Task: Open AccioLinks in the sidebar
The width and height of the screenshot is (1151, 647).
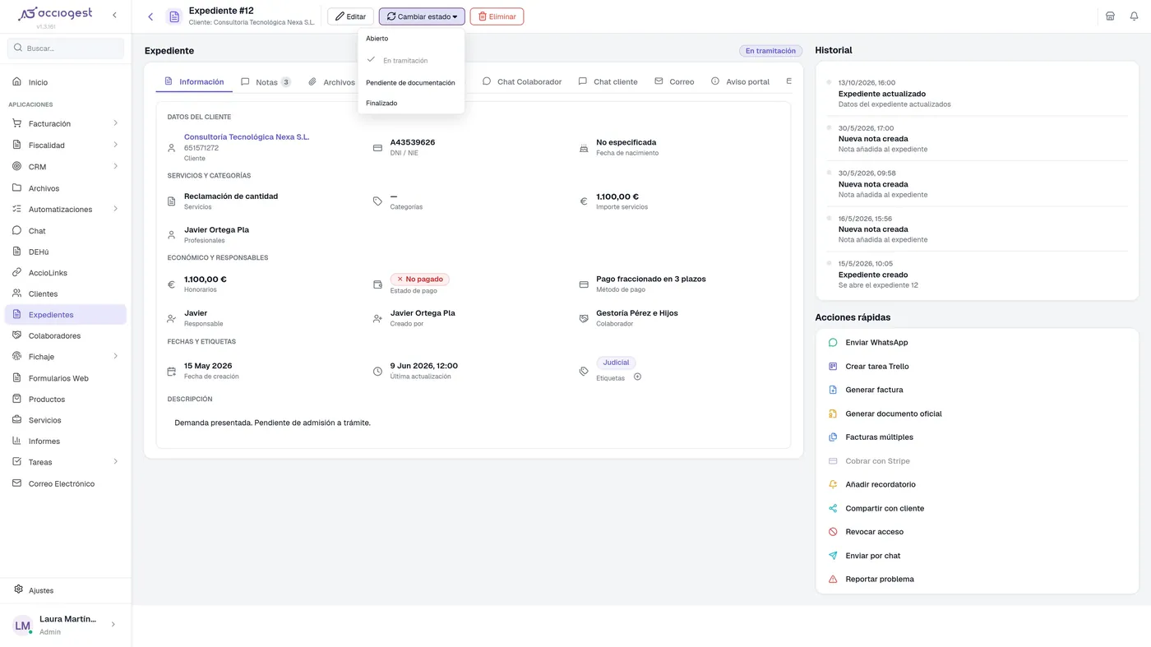Action: pos(66,273)
